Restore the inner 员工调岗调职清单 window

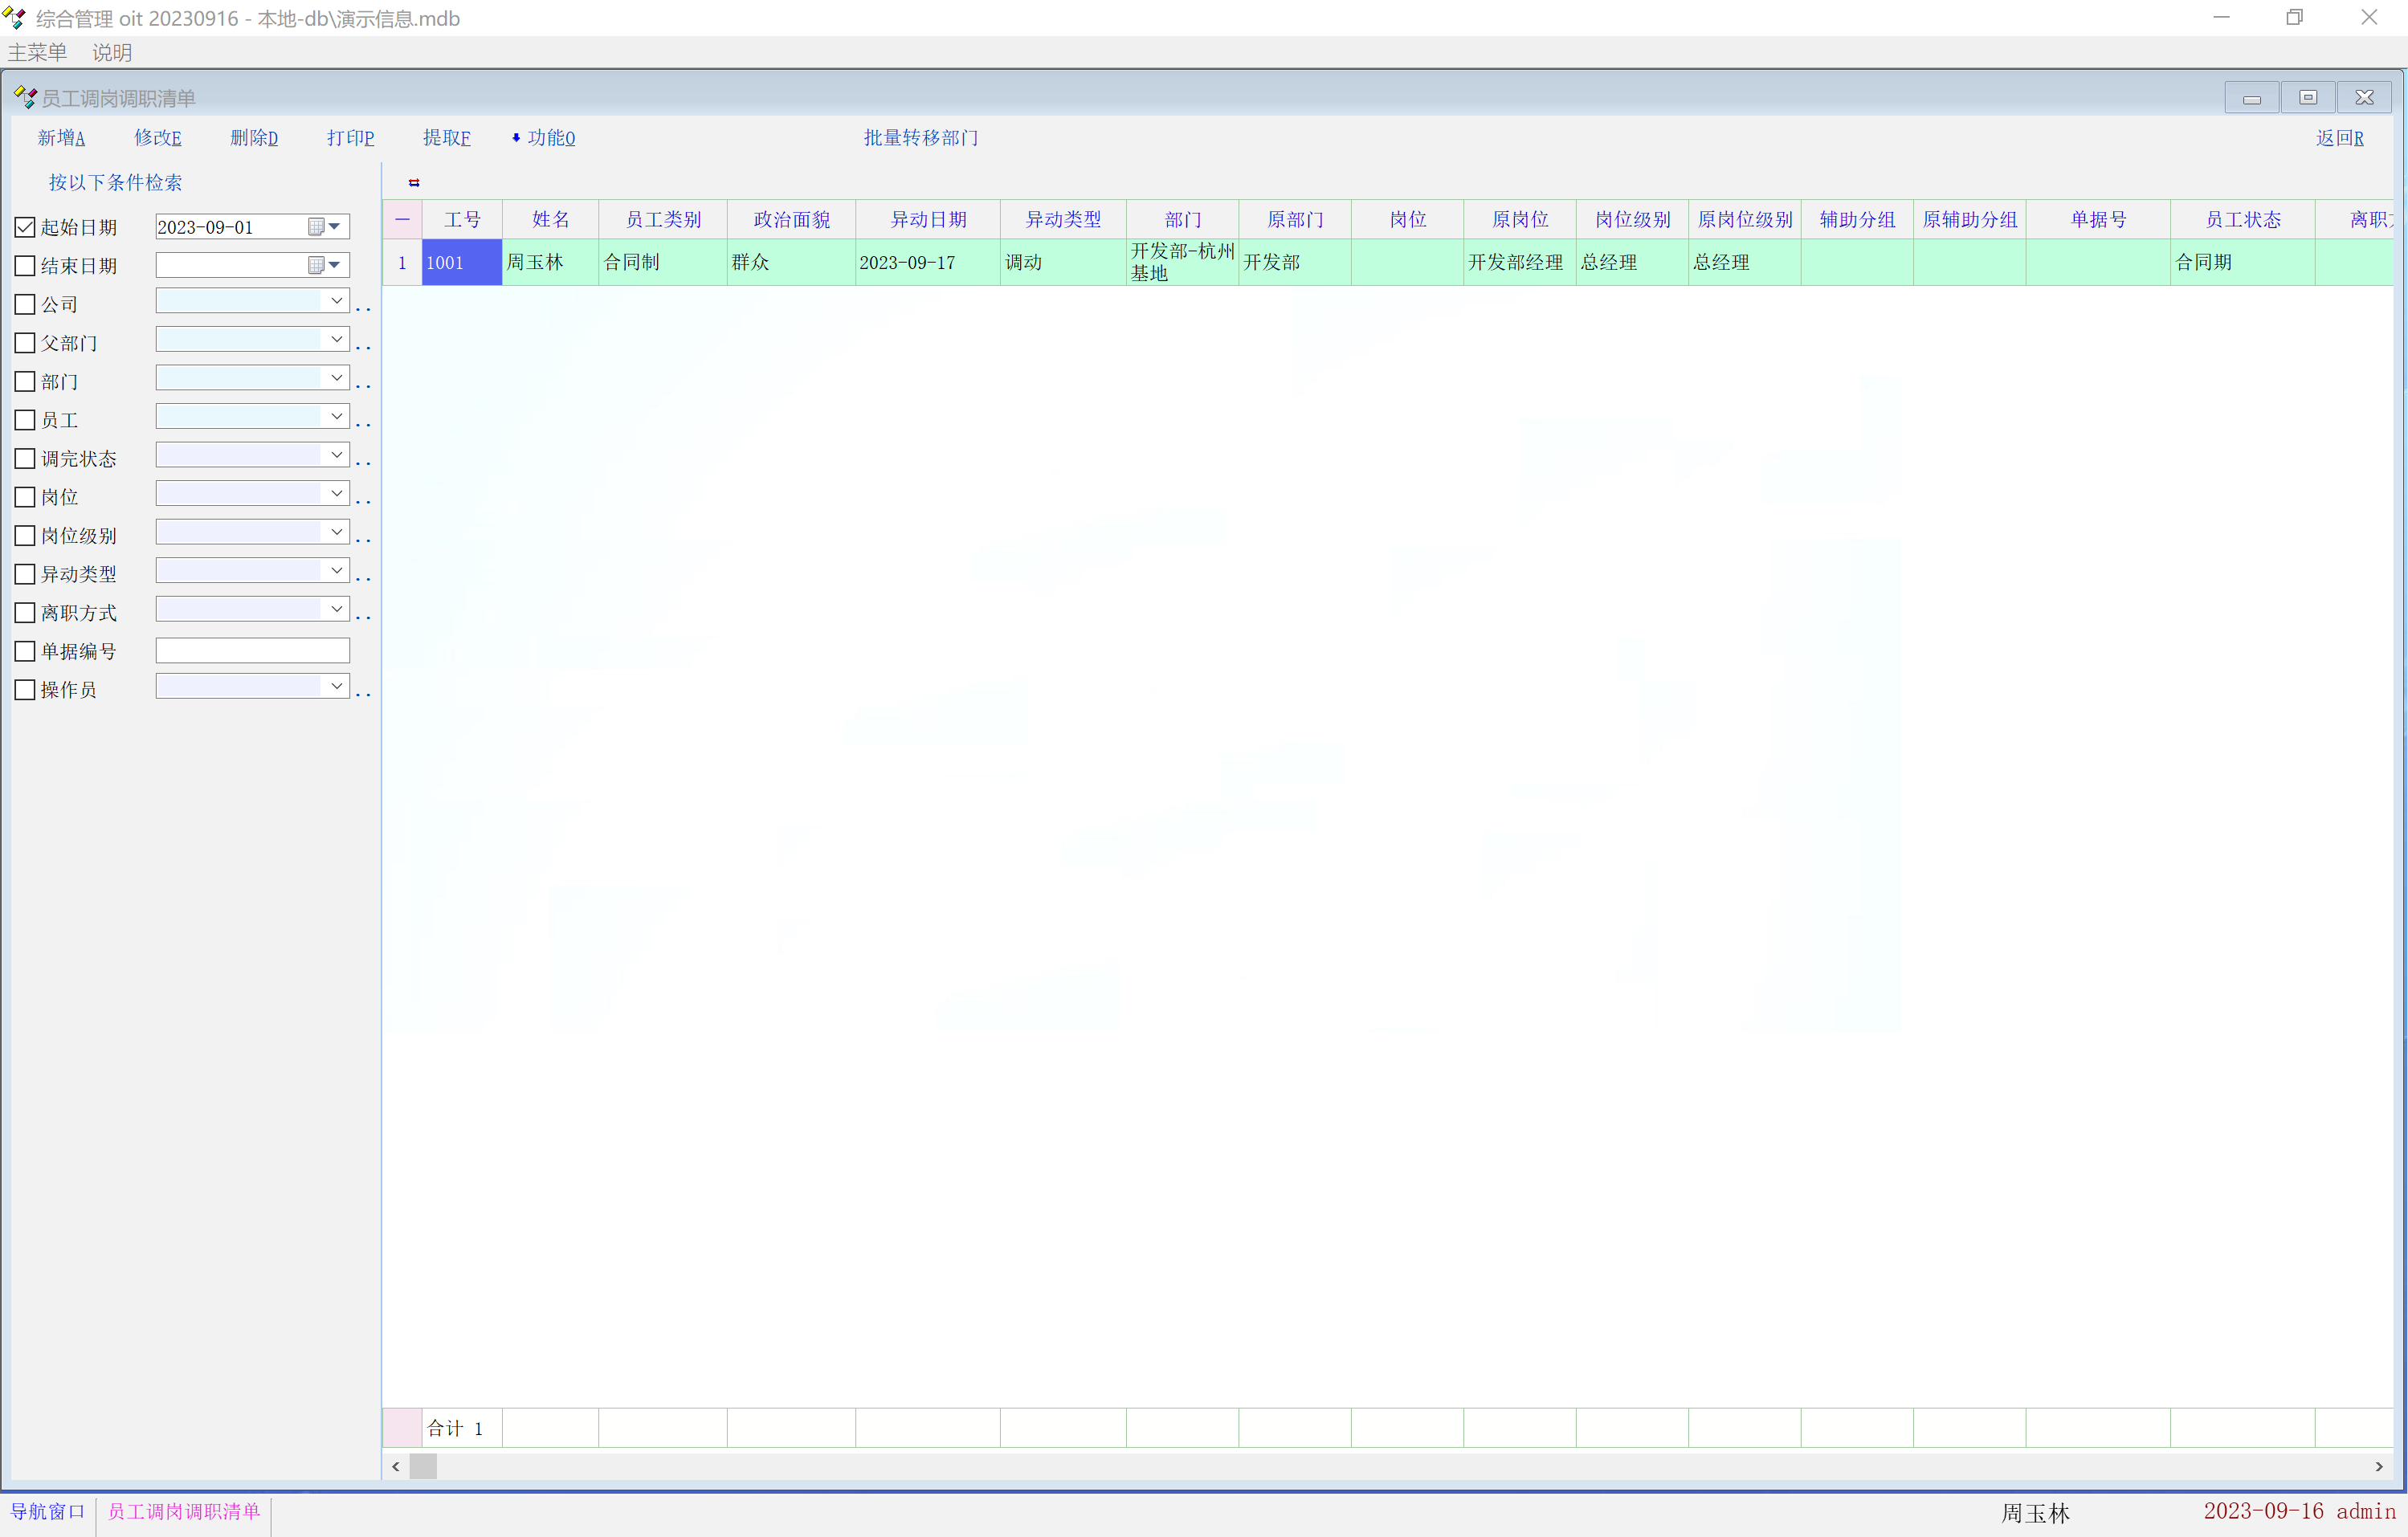(2308, 97)
